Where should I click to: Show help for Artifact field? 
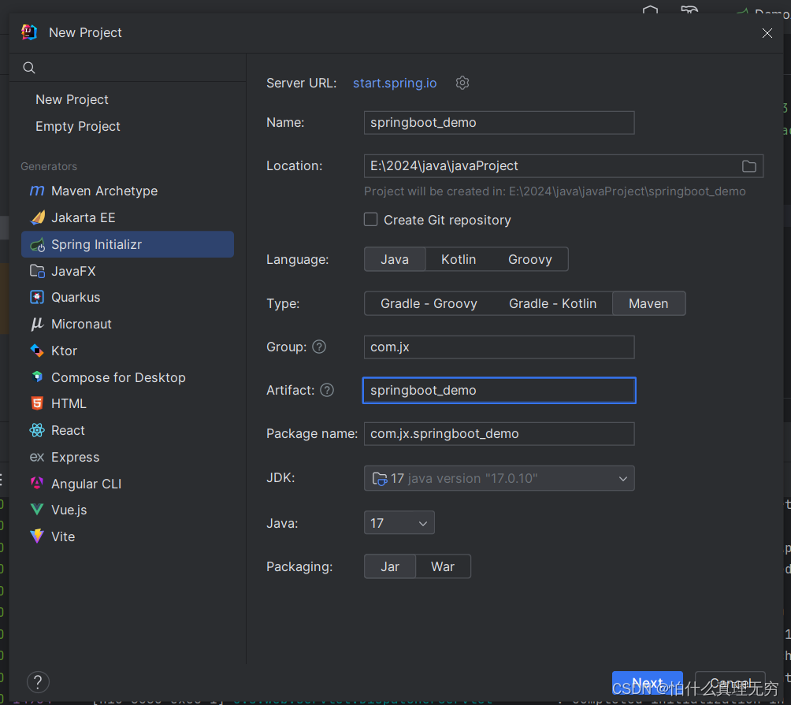click(327, 391)
